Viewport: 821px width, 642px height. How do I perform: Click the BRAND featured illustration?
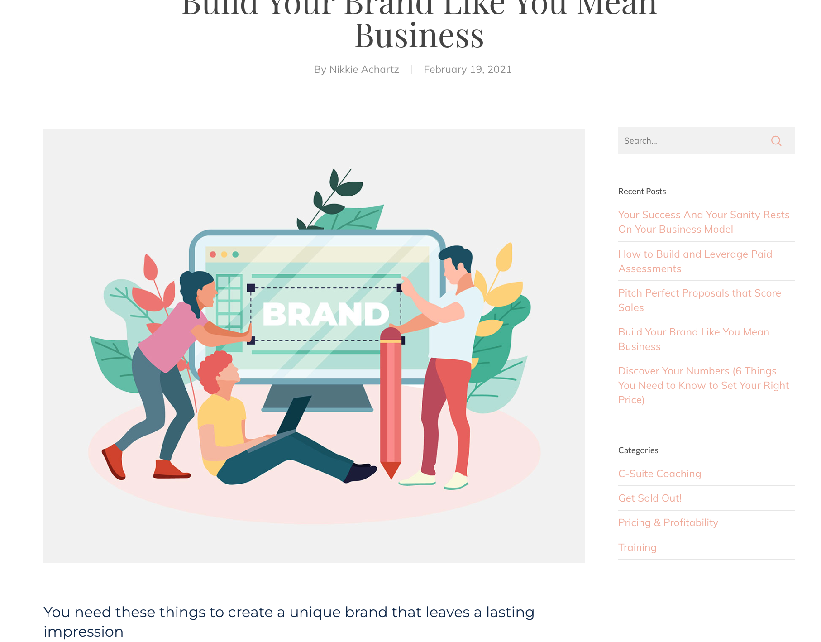(314, 346)
